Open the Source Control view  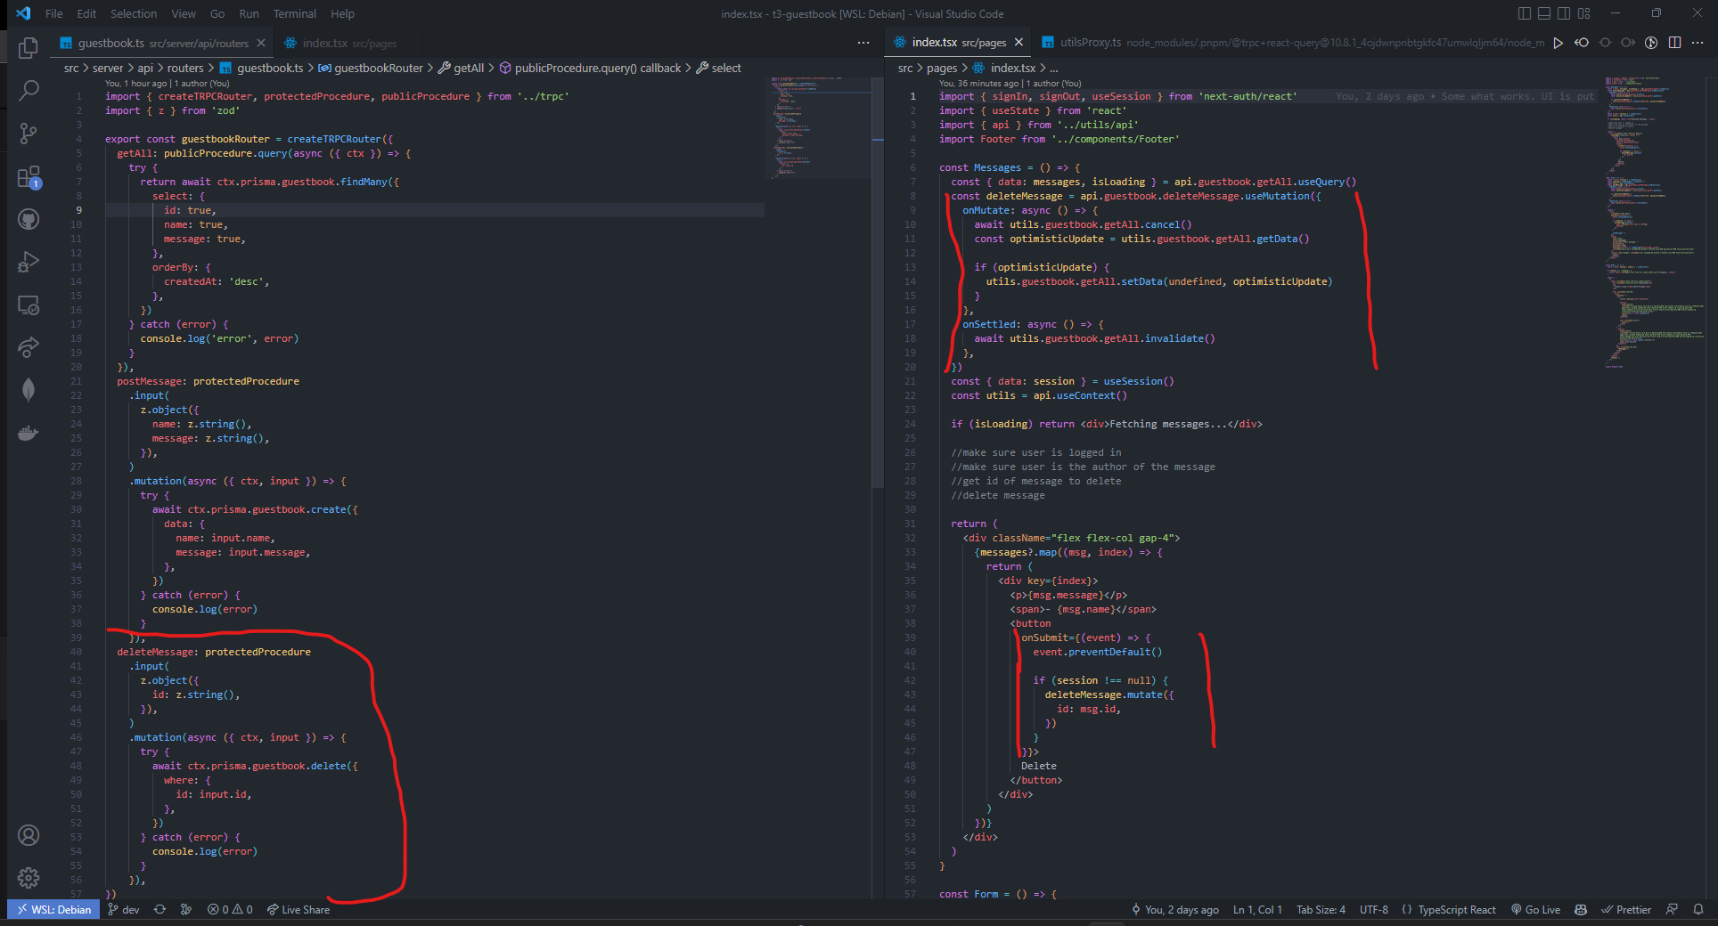coord(29,133)
